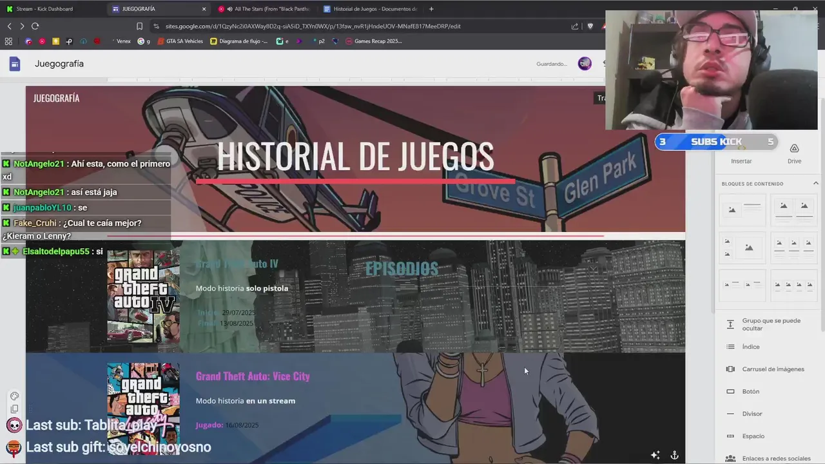
Task: Reload the page with the refresh icon
Action: click(x=35, y=26)
